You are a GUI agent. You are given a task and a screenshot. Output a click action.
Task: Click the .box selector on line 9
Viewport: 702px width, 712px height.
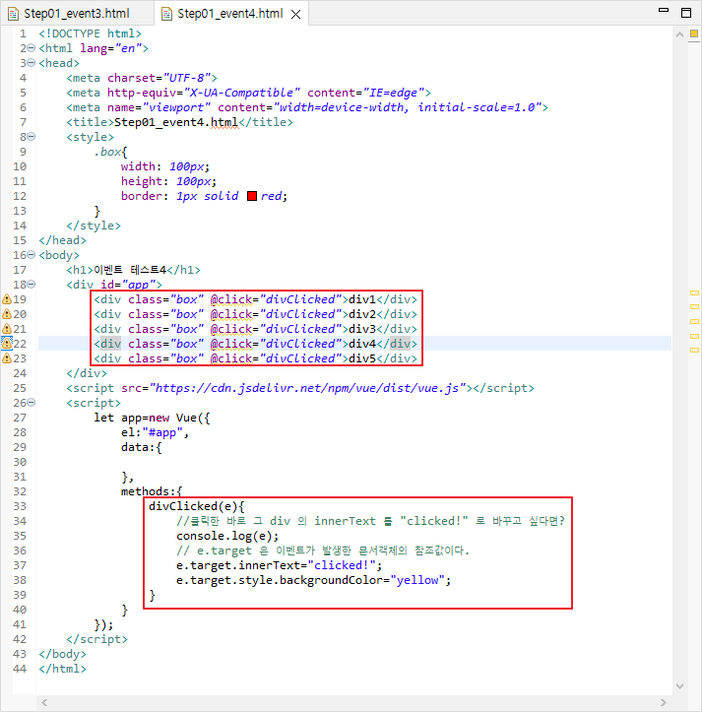107,152
